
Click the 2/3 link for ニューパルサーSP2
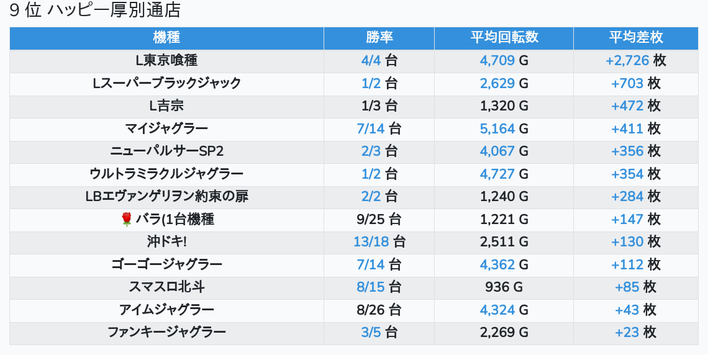pyautogui.click(x=371, y=151)
